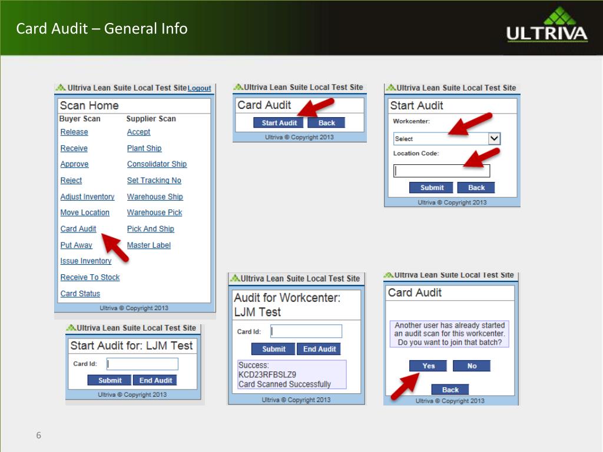The height and width of the screenshot is (452, 603).
Task: Open the Put Away link
Action: (76, 245)
